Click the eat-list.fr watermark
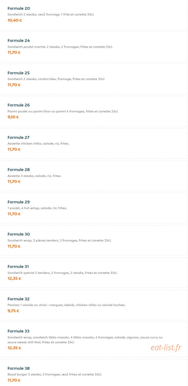This screenshot has width=188, height=386. (x=166, y=348)
